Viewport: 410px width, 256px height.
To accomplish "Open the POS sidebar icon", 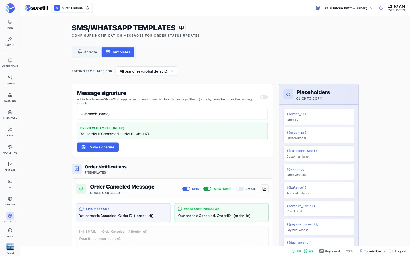I will pos(10,24).
